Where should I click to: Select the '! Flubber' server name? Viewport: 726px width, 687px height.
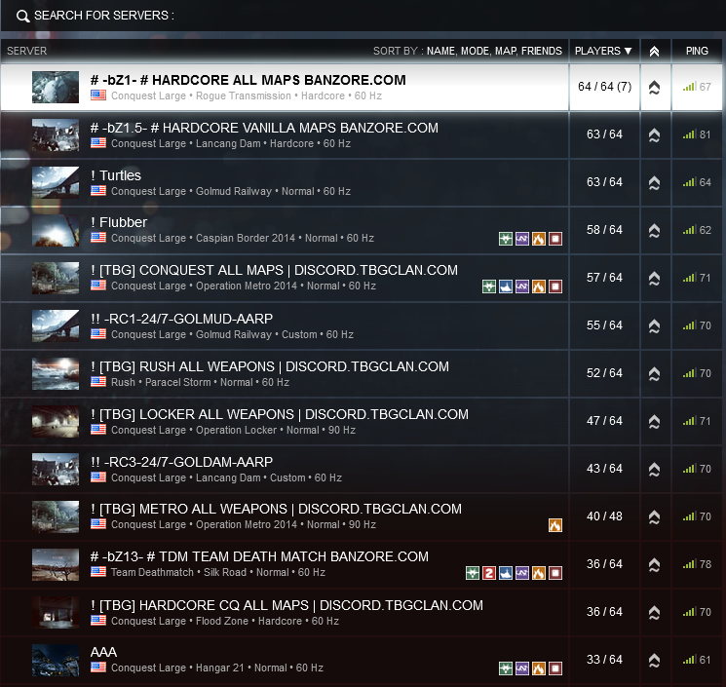click(119, 222)
